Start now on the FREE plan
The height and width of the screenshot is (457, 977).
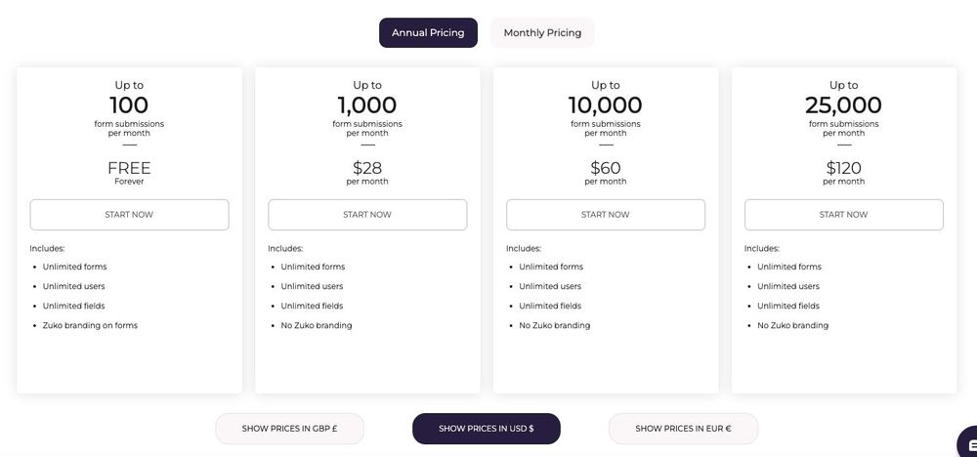129,215
